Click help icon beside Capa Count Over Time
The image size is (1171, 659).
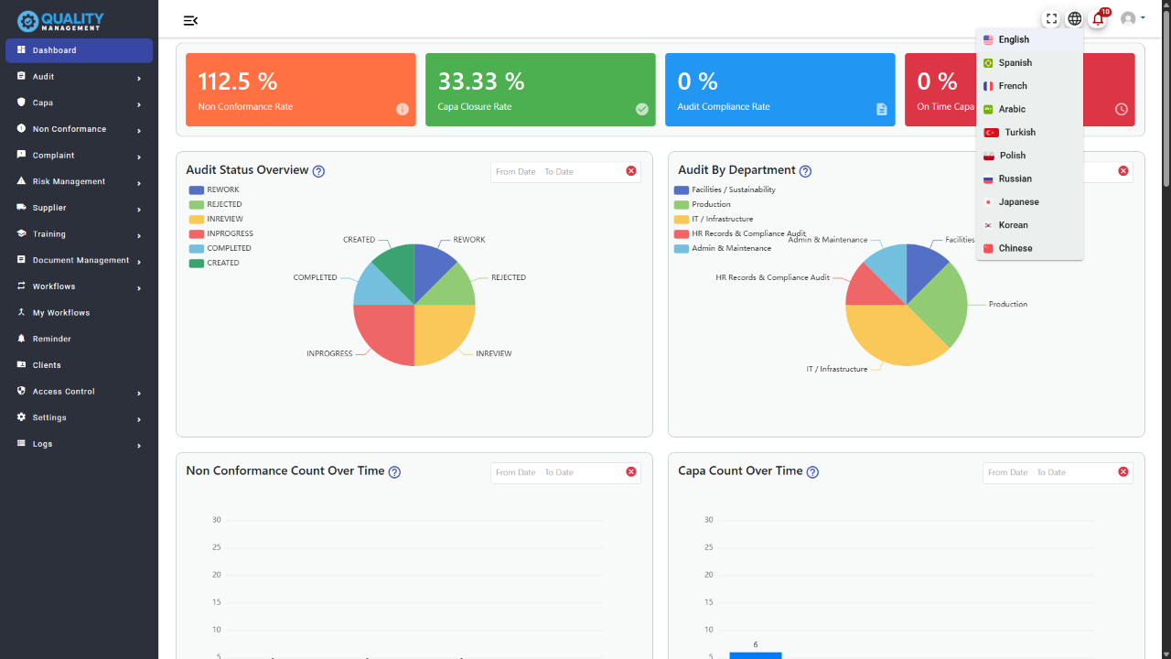(812, 472)
